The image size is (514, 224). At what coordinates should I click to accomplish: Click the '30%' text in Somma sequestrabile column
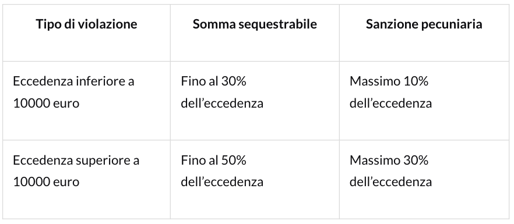tap(234, 81)
